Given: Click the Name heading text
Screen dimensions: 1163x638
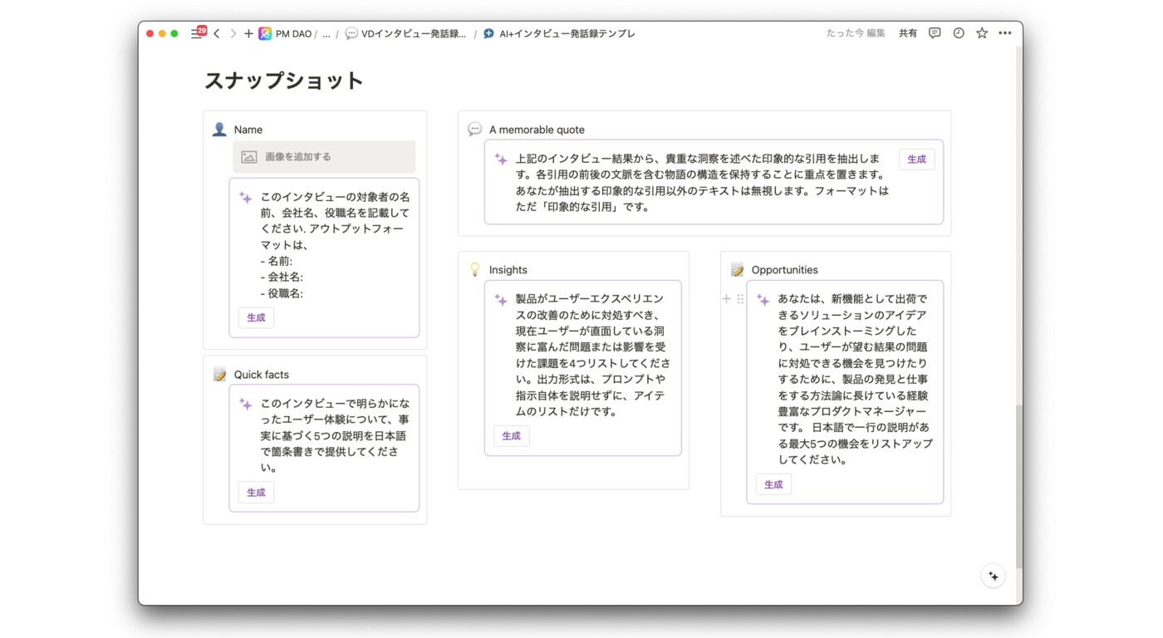Looking at the screenshot, I should click(x=248, y=130).
